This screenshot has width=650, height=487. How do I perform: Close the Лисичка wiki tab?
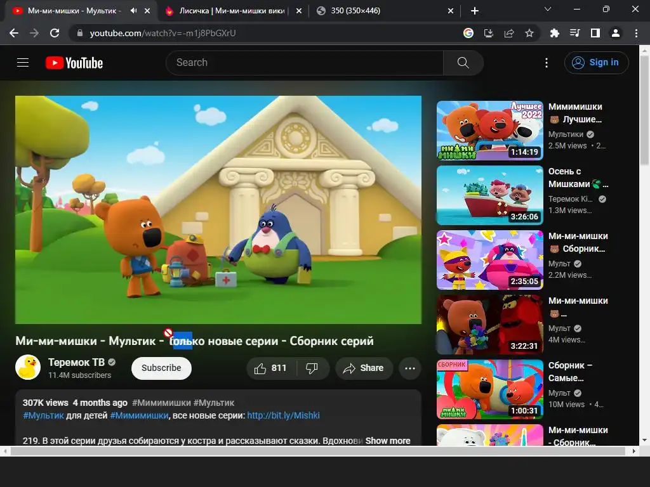[x=299, y=11]
